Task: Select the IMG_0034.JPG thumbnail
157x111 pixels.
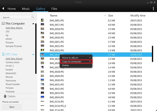Action: coord(42,97)
